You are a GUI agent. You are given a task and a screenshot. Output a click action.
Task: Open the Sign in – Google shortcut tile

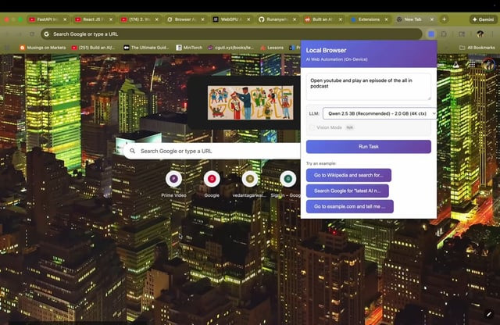pyautogui.click(x=288, y=185)
